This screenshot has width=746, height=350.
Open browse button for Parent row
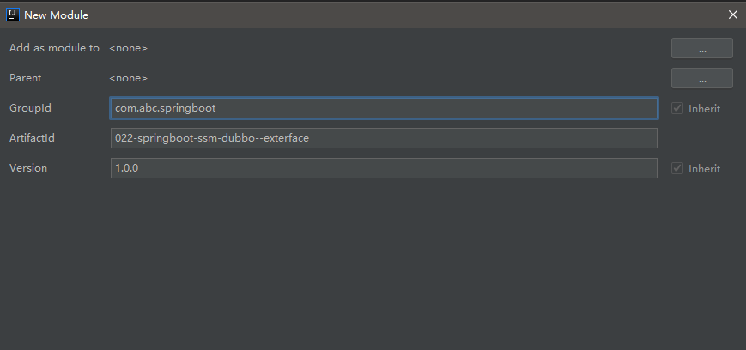pos(701,78)
